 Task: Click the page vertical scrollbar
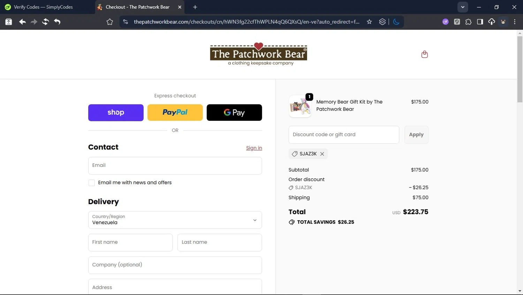coord(520,69)
